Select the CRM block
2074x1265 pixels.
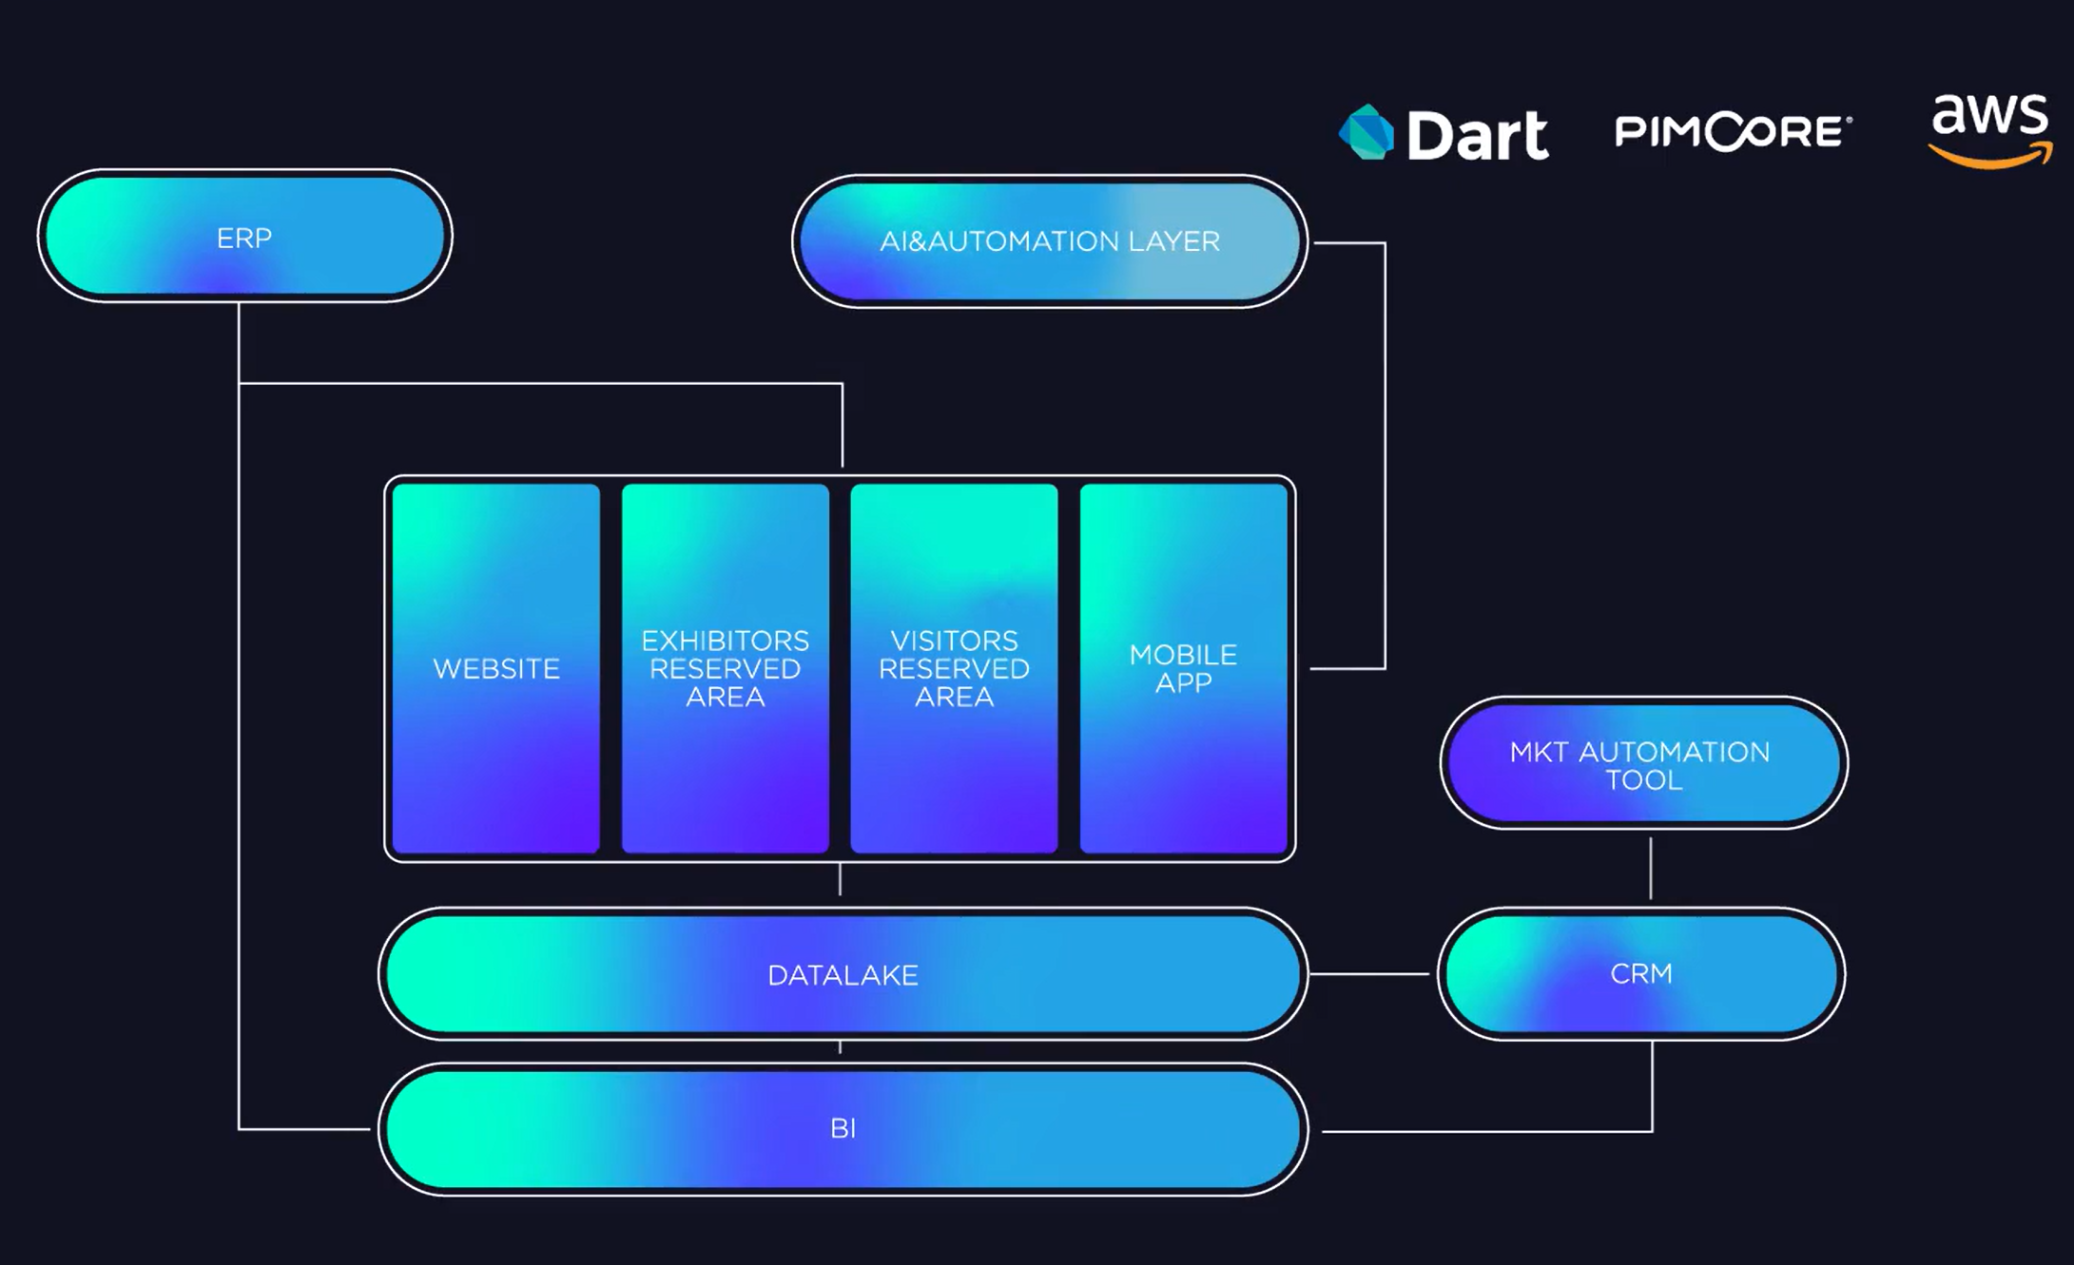pyautogui.click(x=1641, y=973)
